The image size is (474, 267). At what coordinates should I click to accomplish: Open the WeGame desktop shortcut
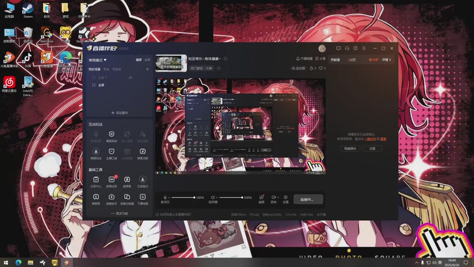coord(47,35)
